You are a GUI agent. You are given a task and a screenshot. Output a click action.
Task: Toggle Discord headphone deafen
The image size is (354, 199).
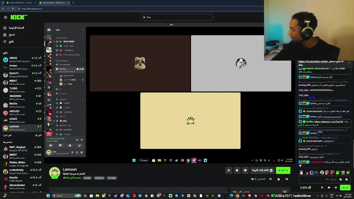77,152
